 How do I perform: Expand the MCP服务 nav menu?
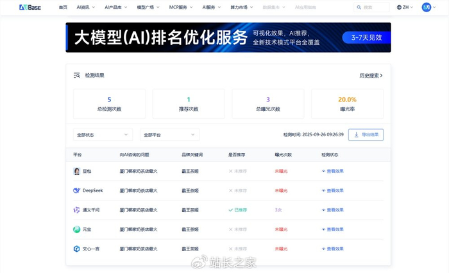click(x=181, y=7)
